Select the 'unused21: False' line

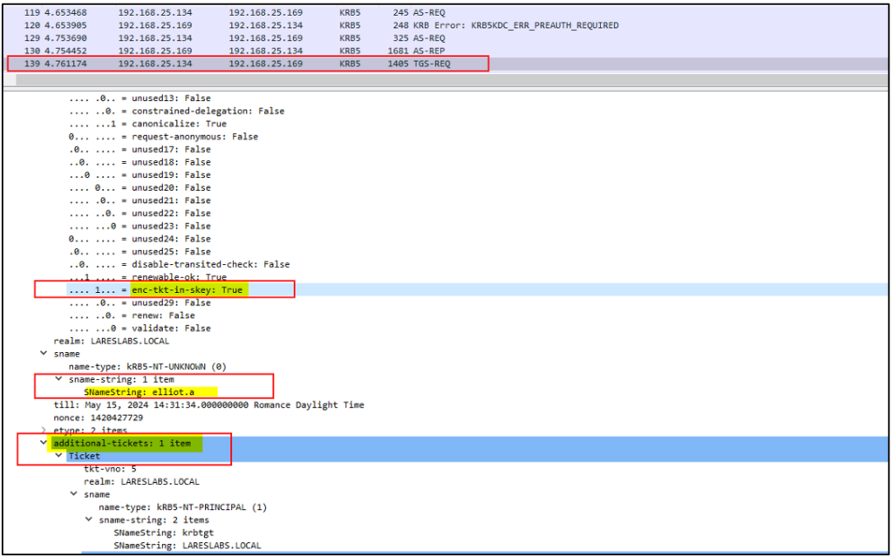tap(140, 200)
